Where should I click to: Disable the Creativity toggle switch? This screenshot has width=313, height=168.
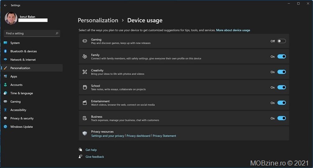(x=281, y=72)
